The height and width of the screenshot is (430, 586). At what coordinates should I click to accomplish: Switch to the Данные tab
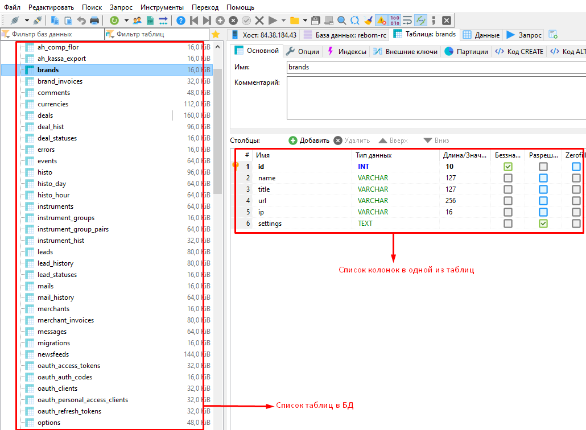point(481,35)
